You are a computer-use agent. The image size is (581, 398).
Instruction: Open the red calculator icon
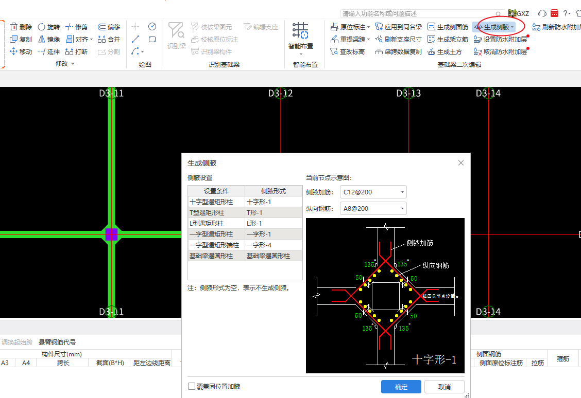pos(554,13)
